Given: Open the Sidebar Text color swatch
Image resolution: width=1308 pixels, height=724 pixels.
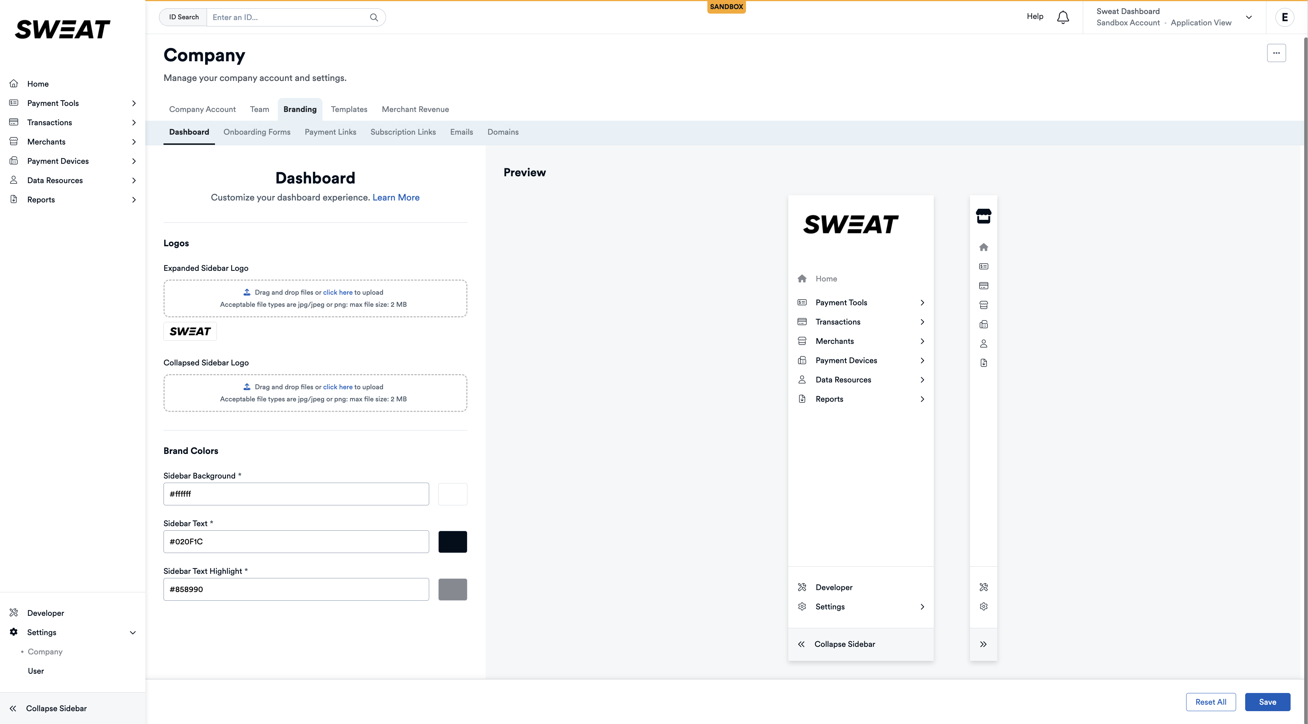Looking at the screenshot, I should pos(452,541).
